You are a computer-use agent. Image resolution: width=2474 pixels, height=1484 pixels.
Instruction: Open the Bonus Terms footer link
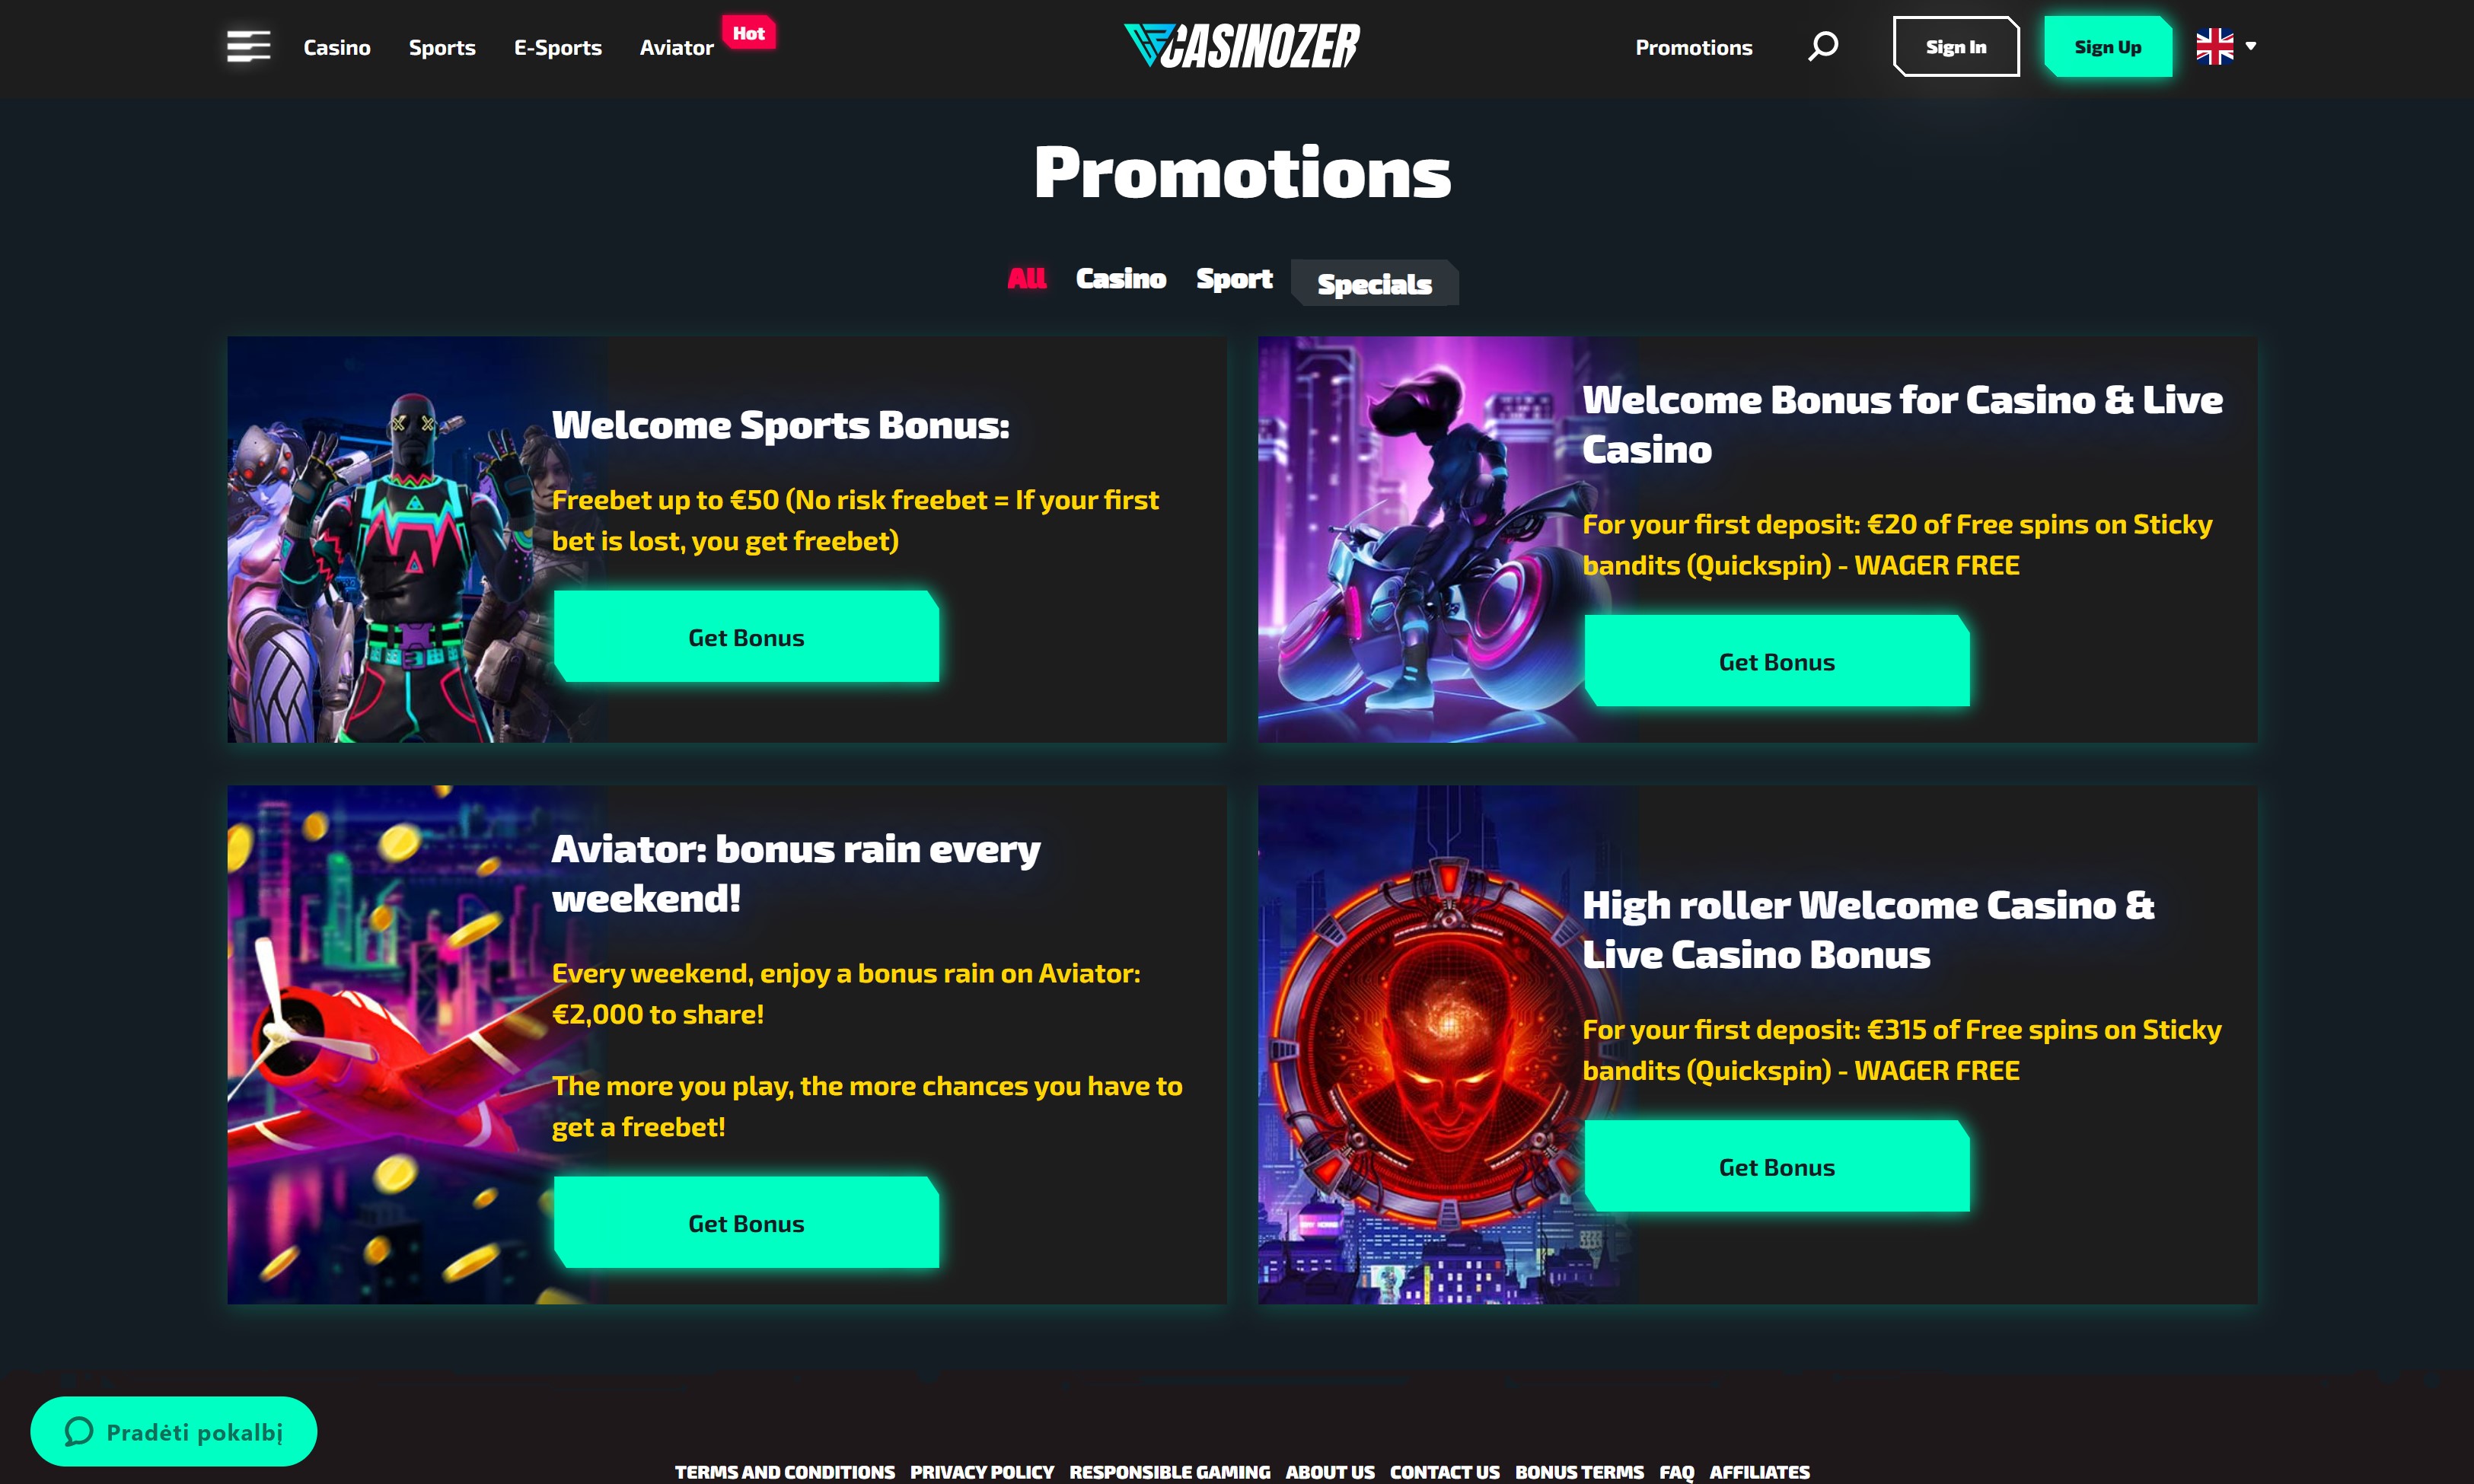click(x=1579, y=1472)
